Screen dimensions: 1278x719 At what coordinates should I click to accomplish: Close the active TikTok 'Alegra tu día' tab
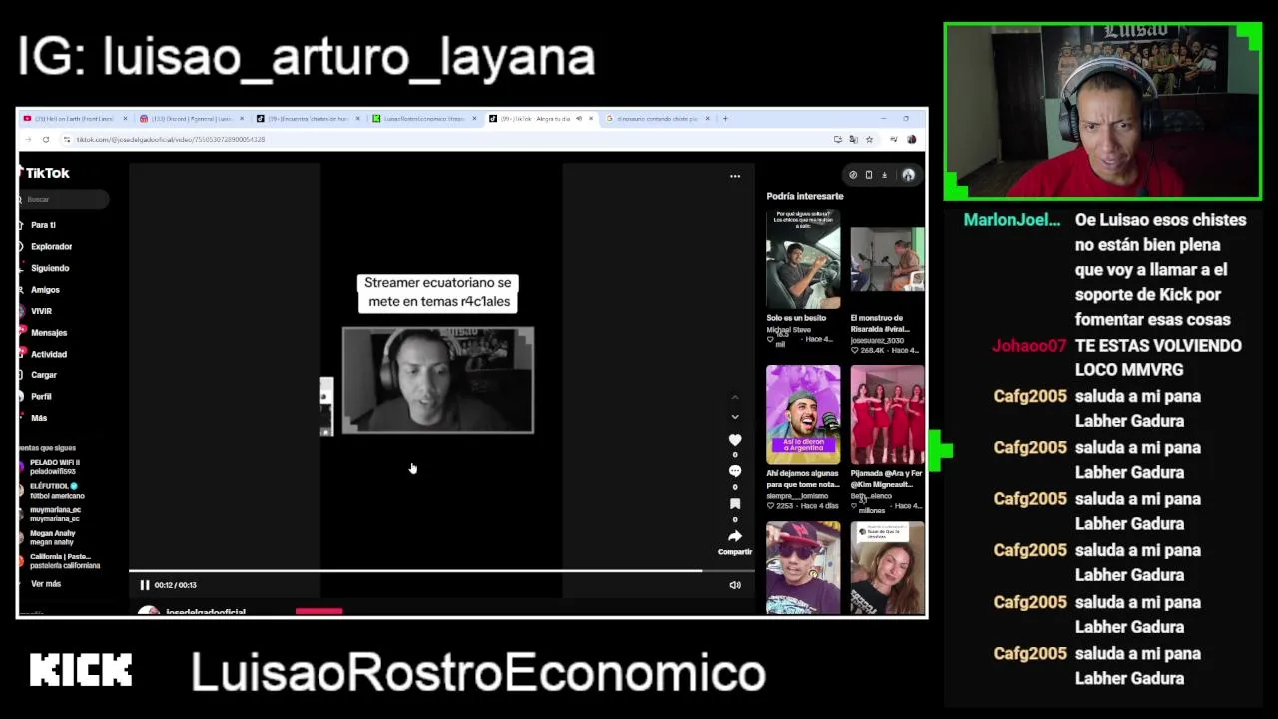click(591, 119)
